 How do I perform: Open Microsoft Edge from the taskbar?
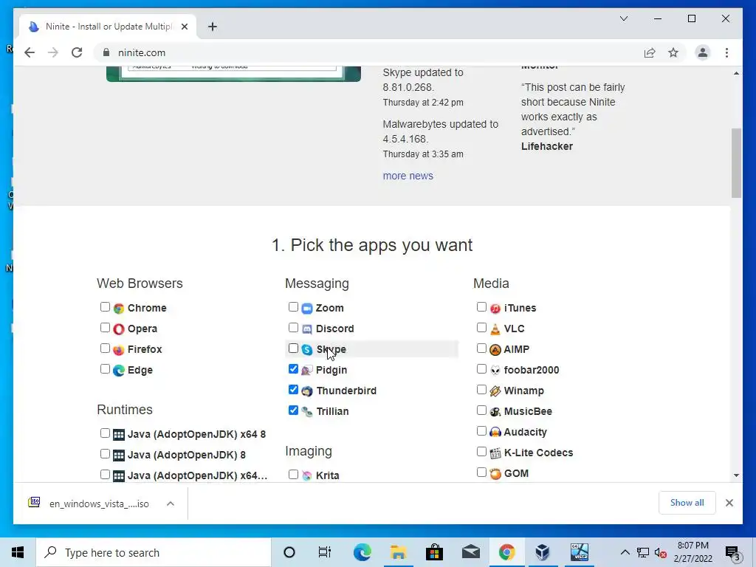click(x=362, y=552)
